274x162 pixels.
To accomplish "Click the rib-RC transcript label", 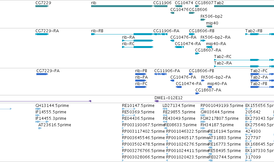I will click(x=128, y=44).
